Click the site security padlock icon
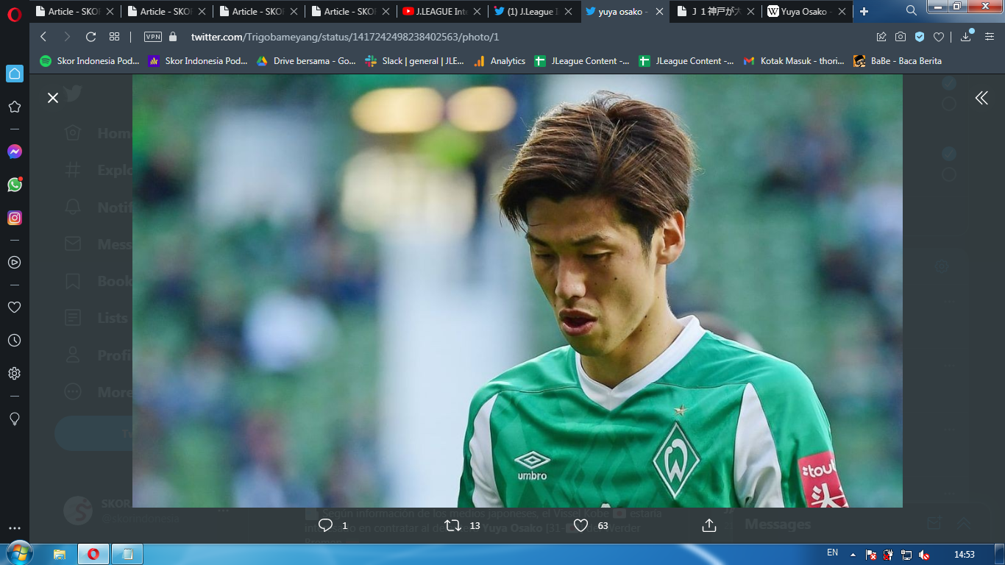1005x565 pixels. tap(173, 37)
